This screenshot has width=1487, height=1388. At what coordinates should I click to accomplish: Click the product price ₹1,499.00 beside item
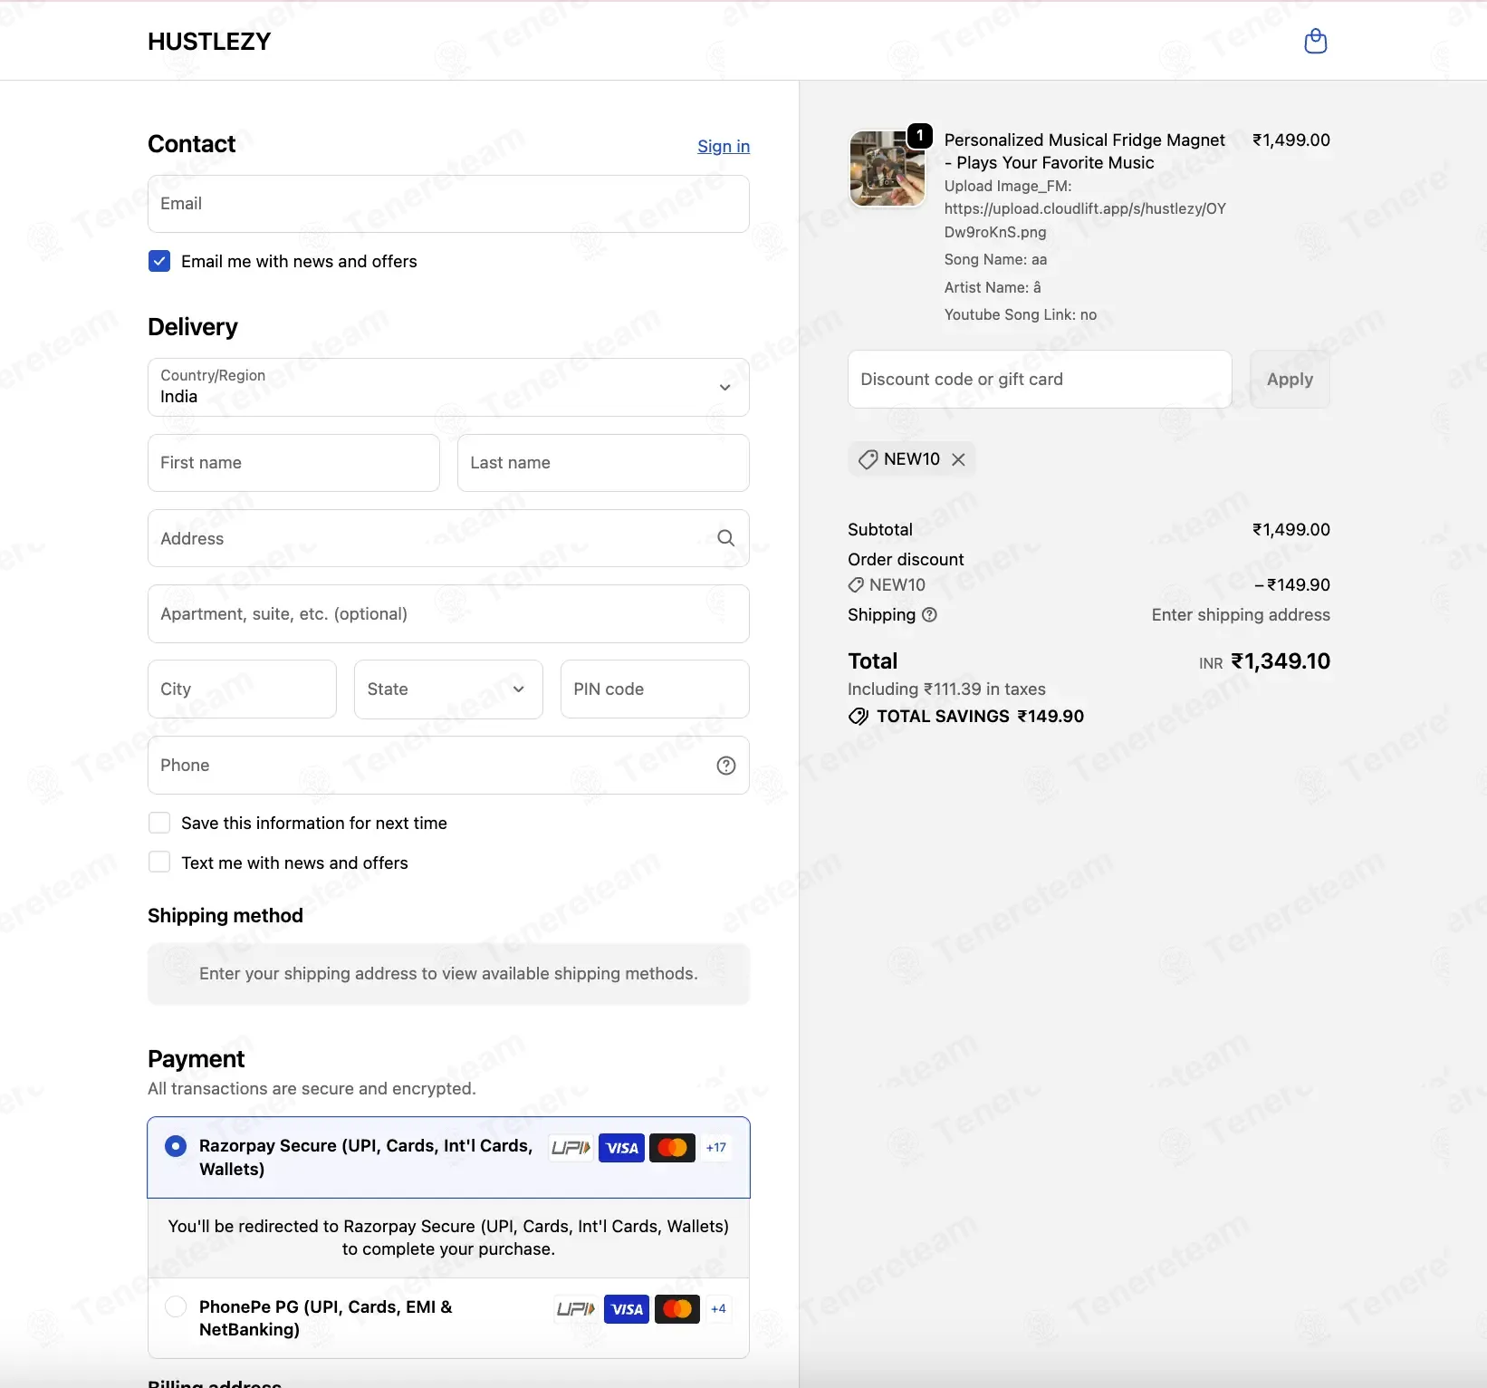[x=1290, y=140]
